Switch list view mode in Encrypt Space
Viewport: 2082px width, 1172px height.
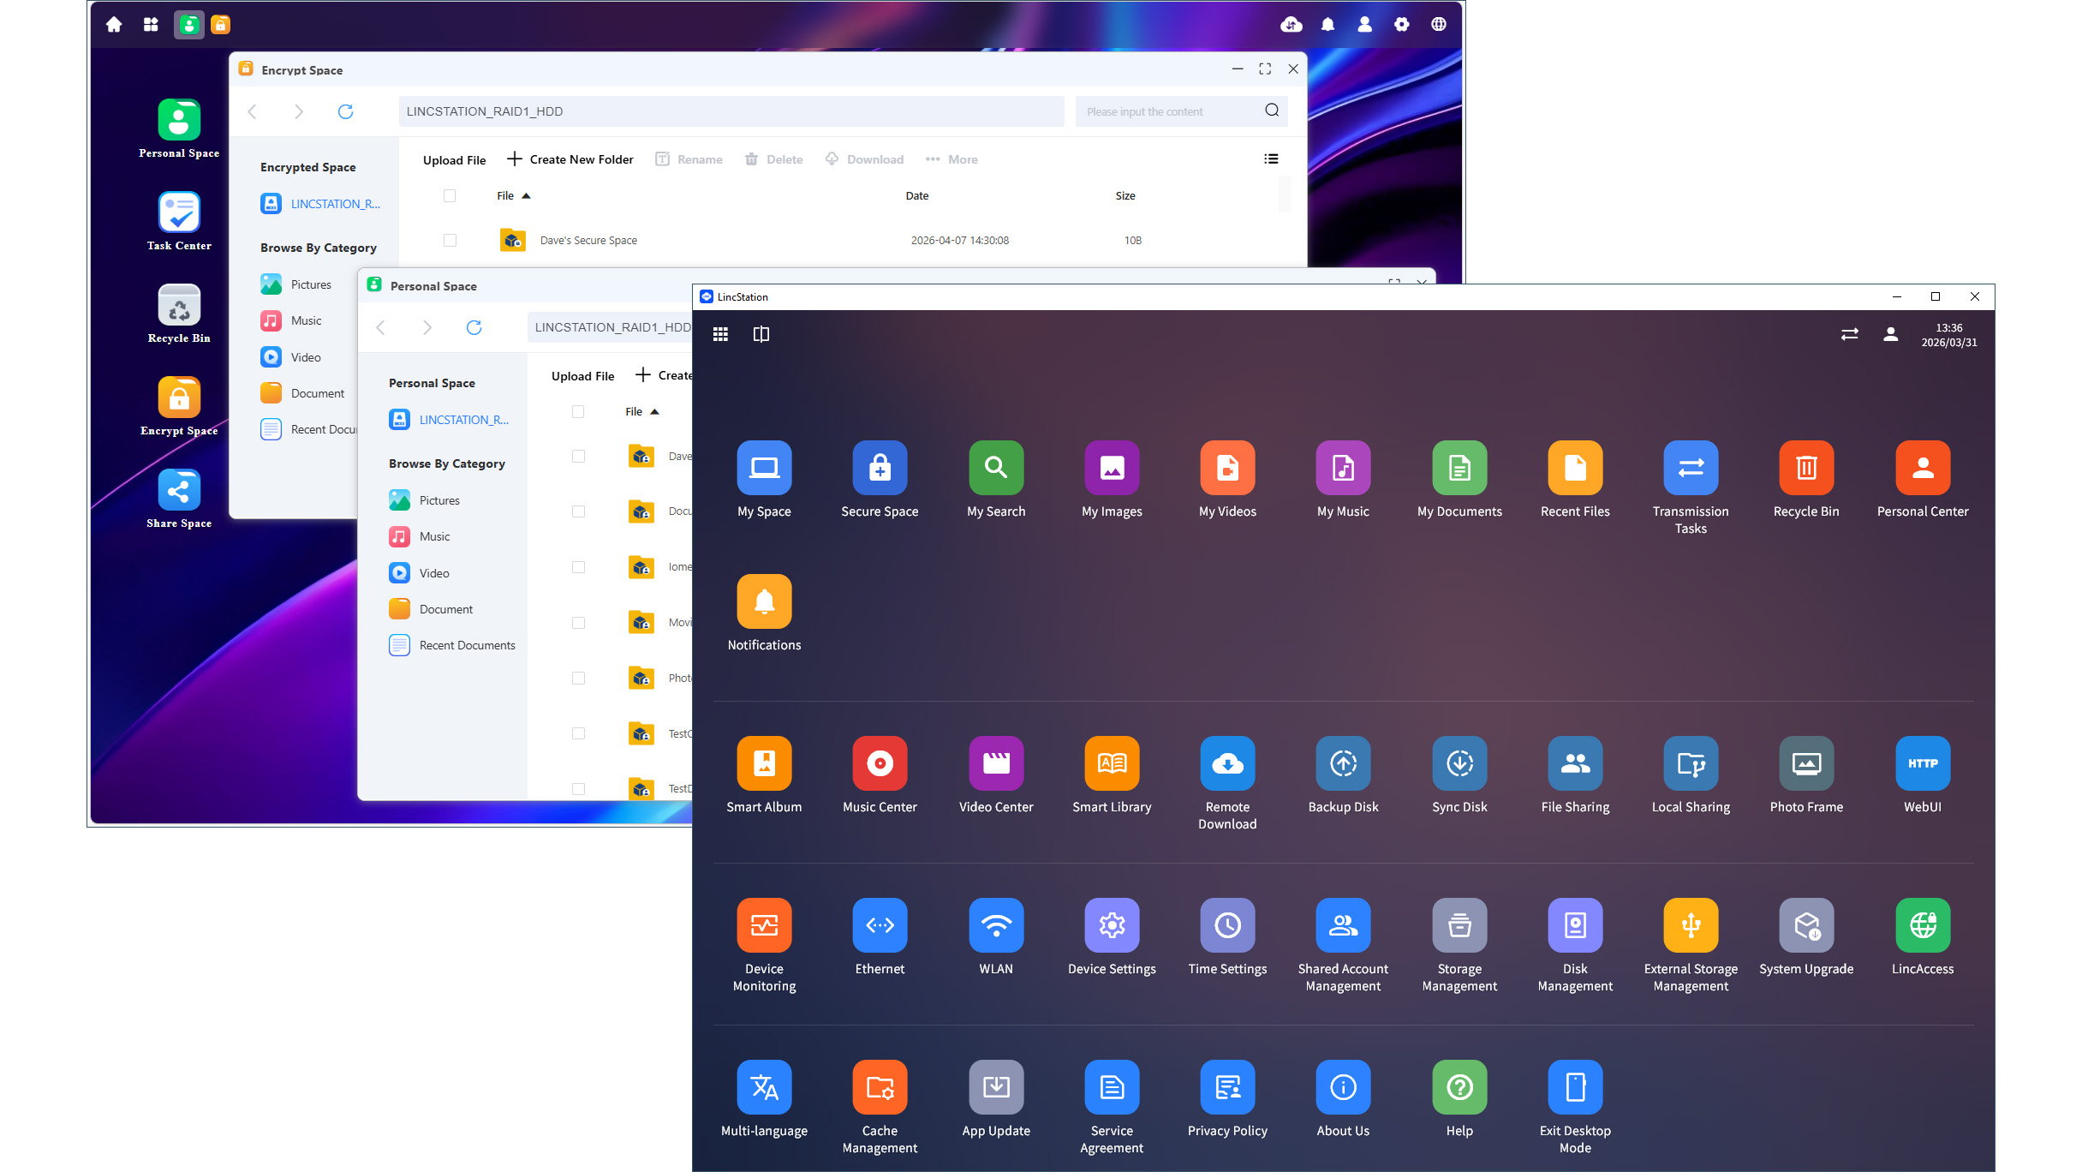(1271, 159)
